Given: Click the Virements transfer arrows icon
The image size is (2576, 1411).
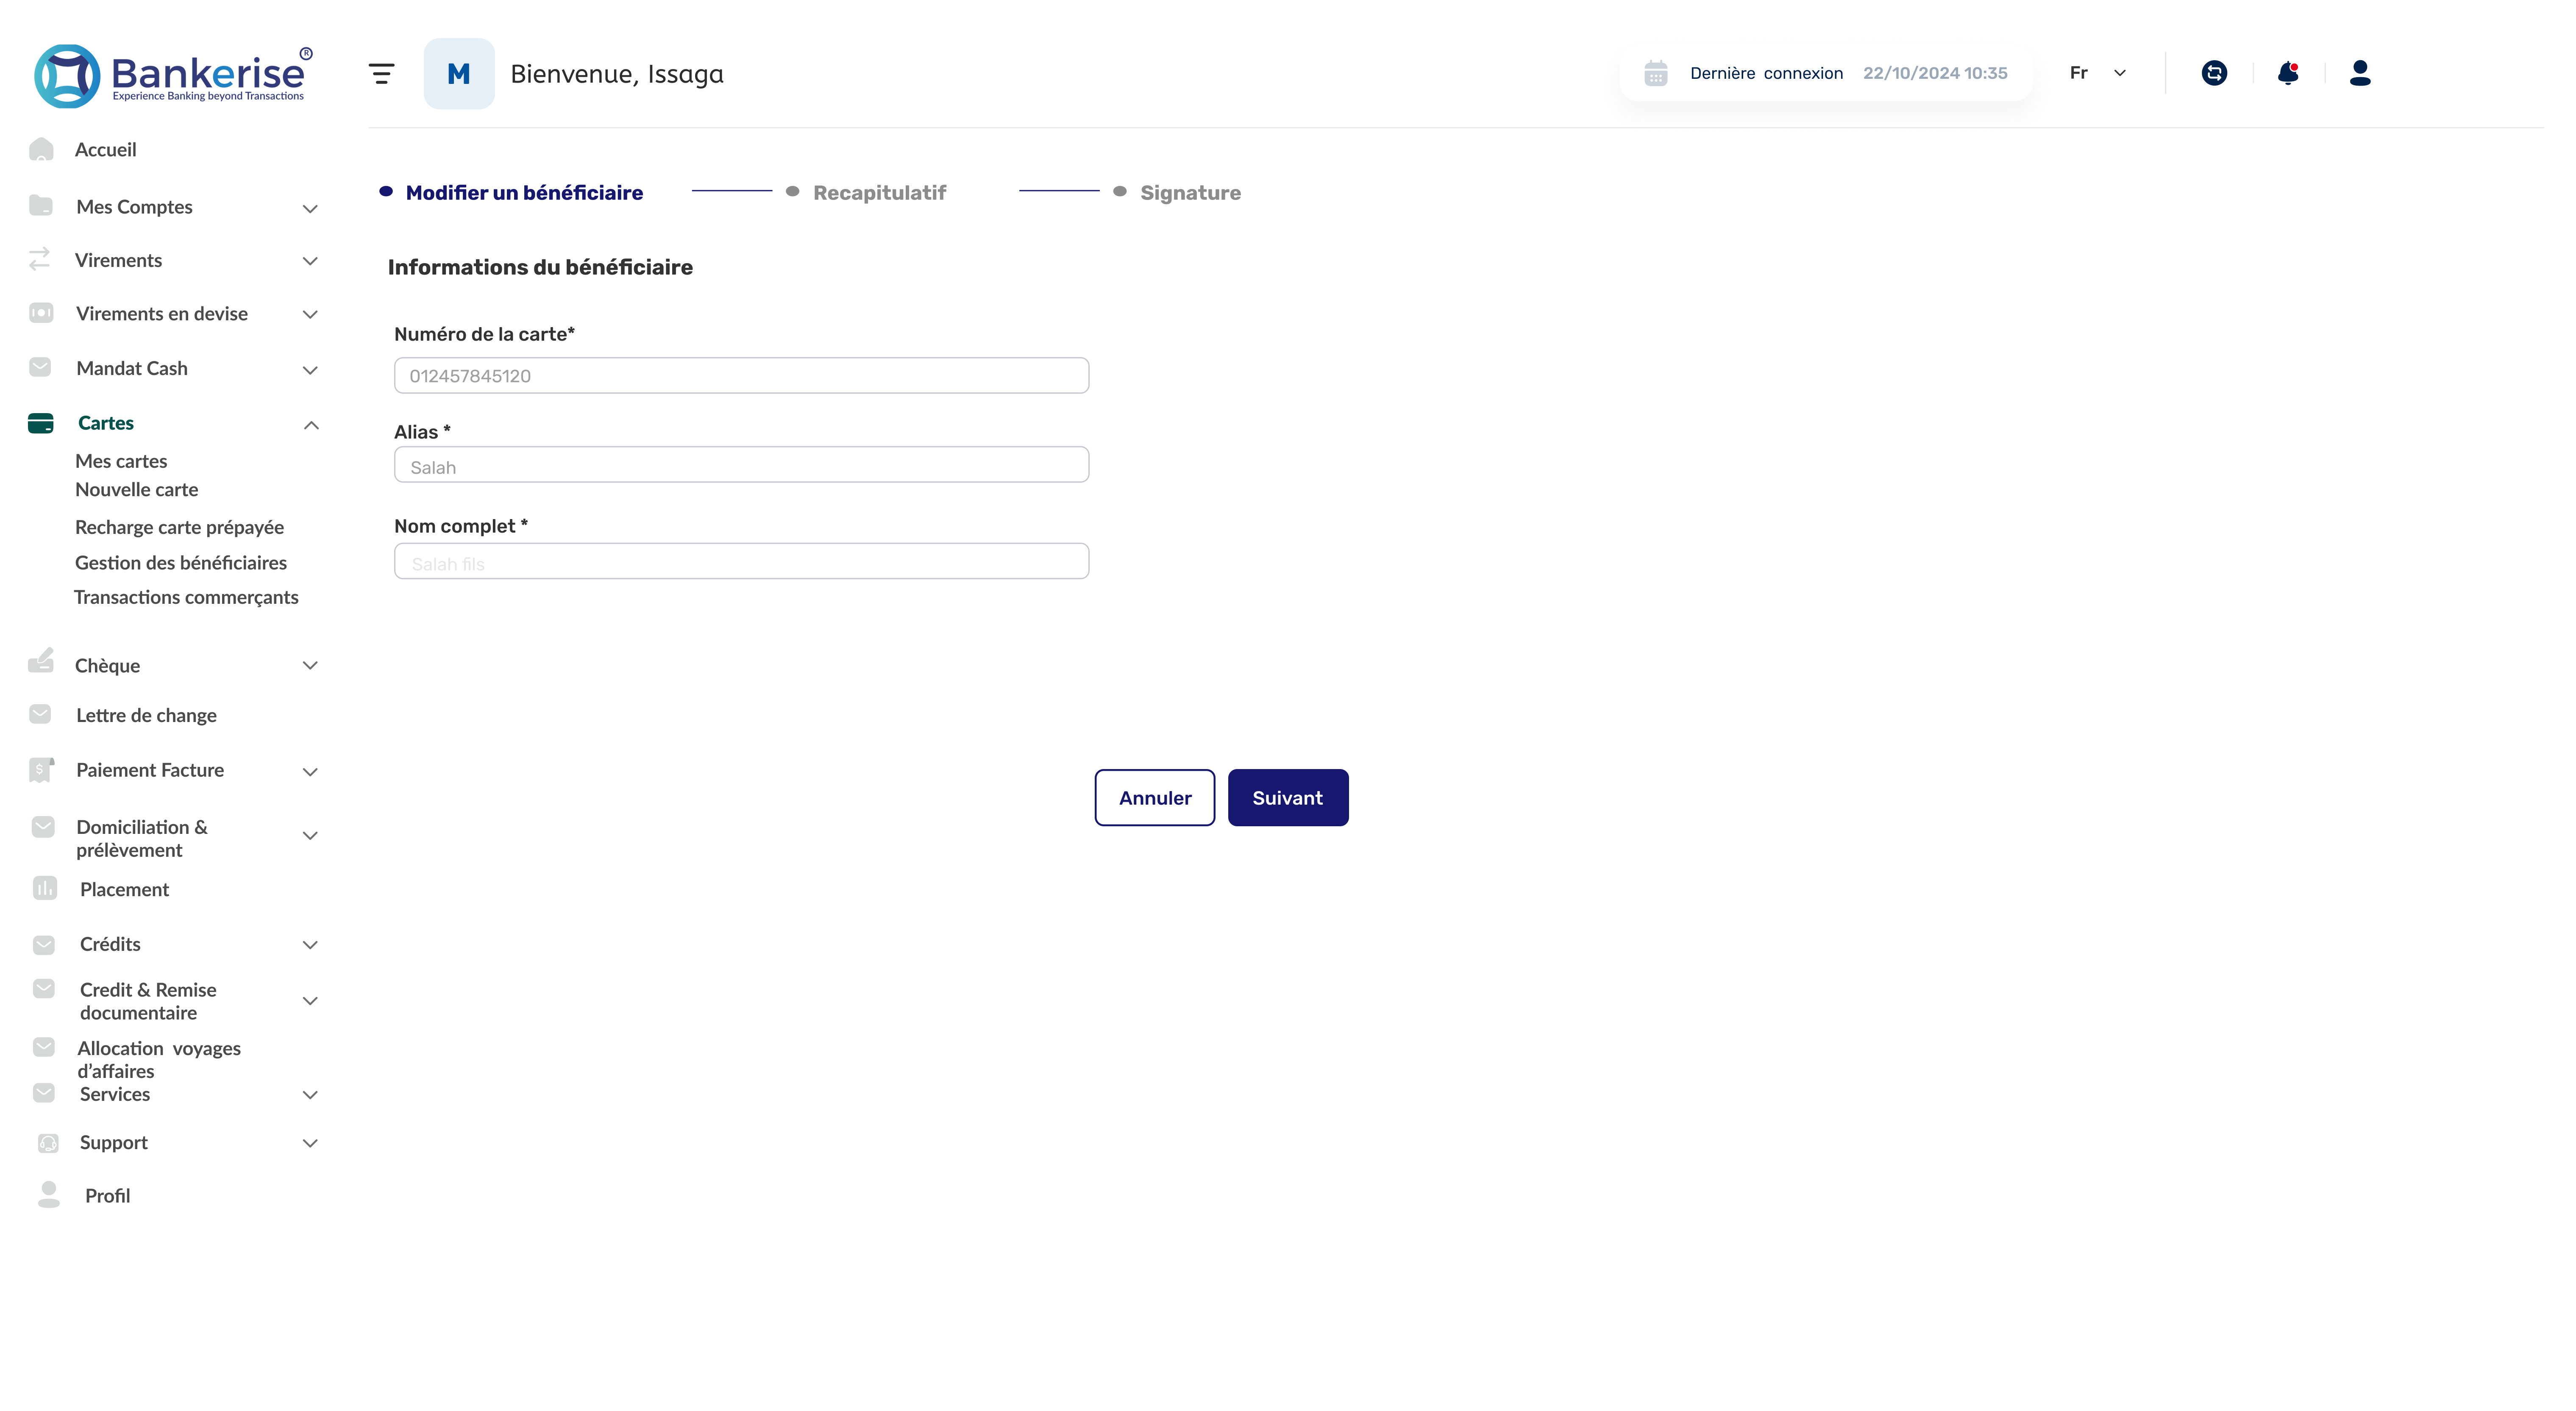Looking at the screenshot, I should click(40, 259).
